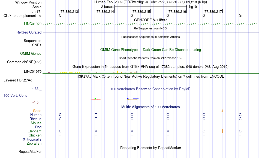Click the RefSeq Curated blue gene line

[150, 32]
